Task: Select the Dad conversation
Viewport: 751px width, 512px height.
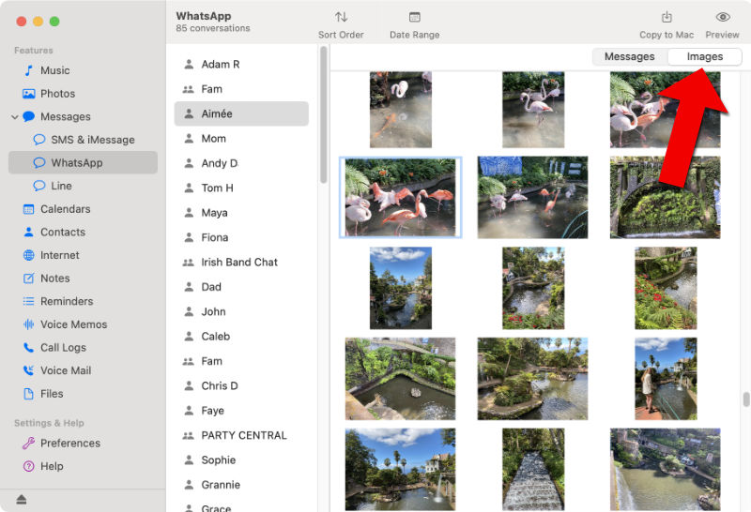Action: (x=241, y=287)
